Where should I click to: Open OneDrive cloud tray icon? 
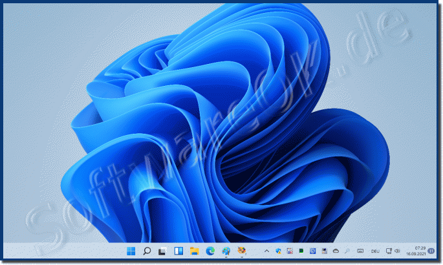[336, 251]
